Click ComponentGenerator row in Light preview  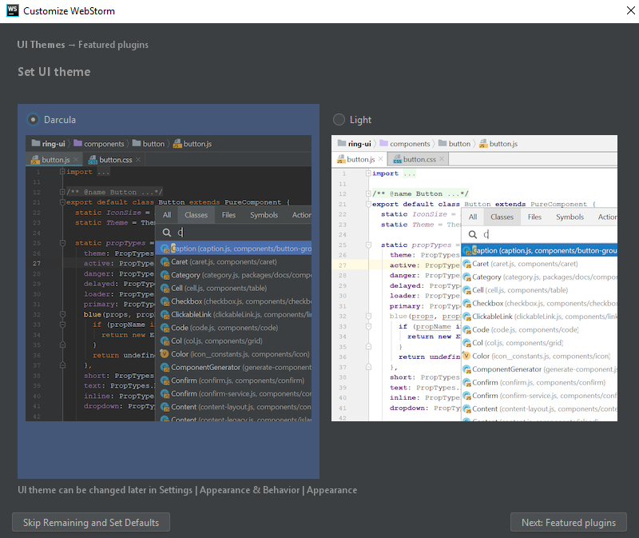[x=540, y=369]
